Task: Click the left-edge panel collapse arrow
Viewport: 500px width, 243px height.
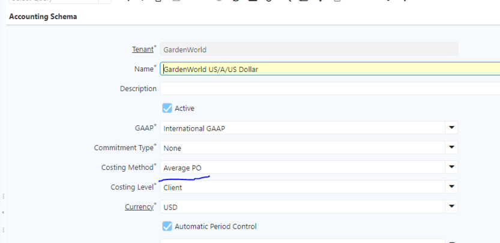Action: click(x=3, y=212)
